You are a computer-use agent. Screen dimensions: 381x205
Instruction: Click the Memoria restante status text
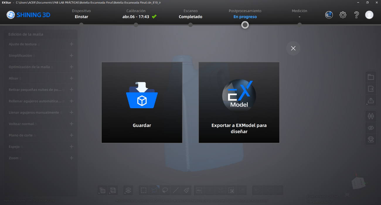[x=29, y=201]
